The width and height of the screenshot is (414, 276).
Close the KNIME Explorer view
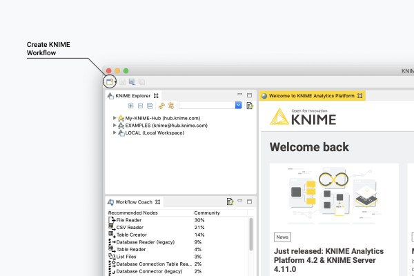point(156,96)
